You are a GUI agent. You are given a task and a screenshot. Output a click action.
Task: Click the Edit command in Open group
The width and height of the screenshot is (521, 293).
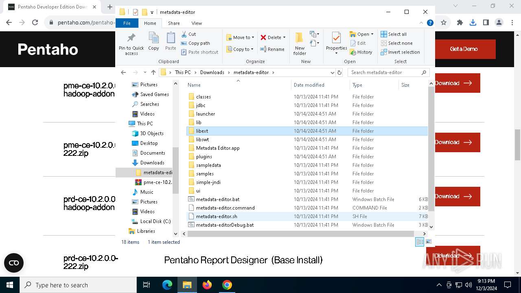coord(358,43)
